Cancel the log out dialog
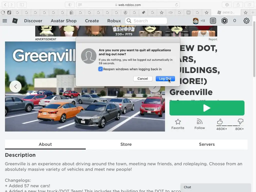The image size is (256, 192). [x=143, y=78]
